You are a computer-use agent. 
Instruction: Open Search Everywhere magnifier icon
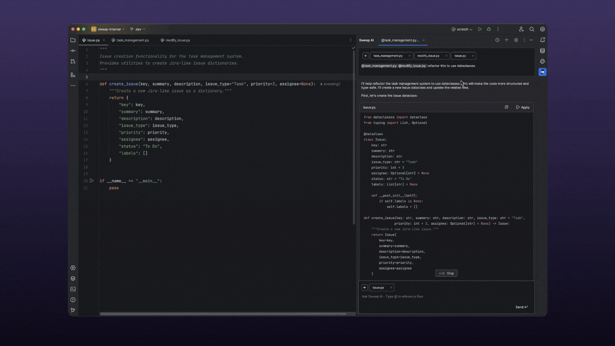(x=532, y=29)
